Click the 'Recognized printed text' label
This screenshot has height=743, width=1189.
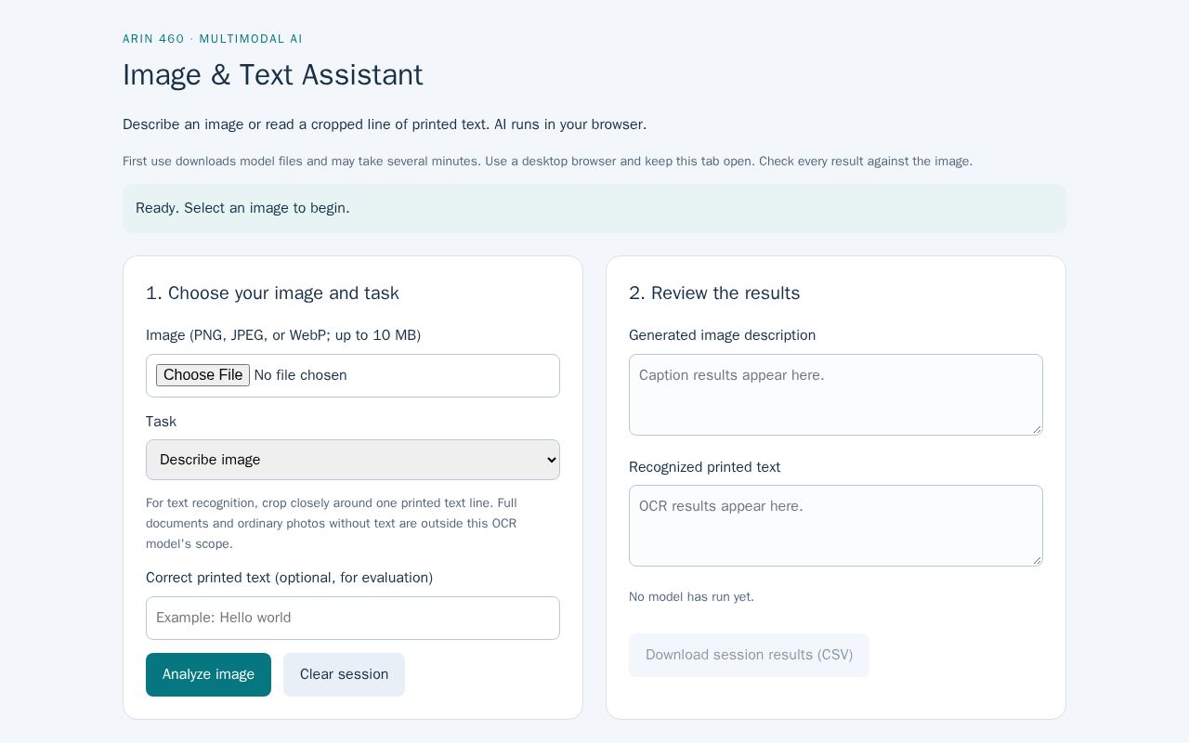pos(704,467)
